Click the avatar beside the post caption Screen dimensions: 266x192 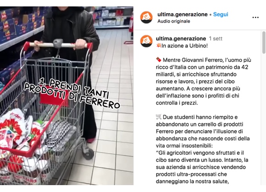146,41
